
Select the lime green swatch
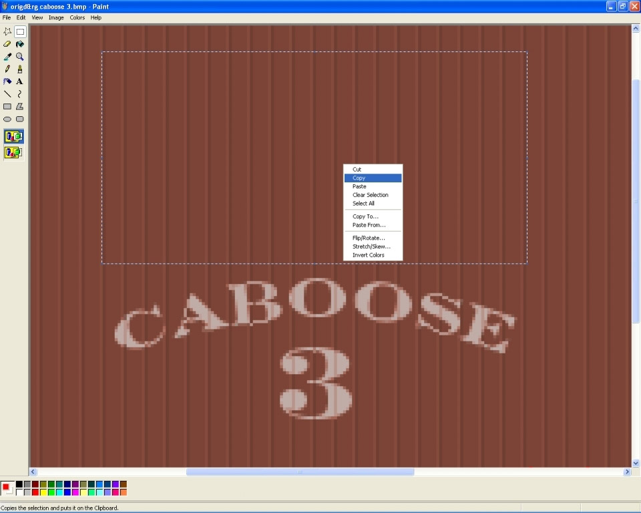point(51,492)
